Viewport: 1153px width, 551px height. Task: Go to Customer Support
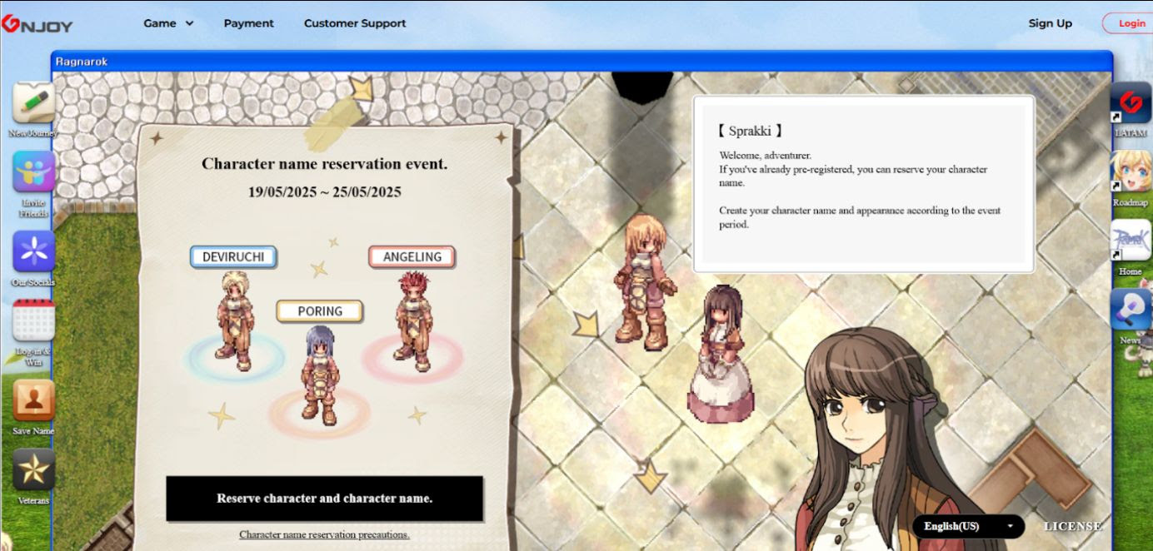(x=355, y=23)
